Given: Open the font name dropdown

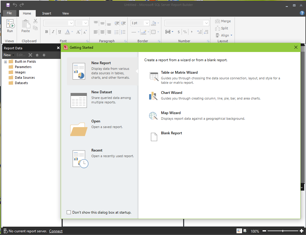Looking at the screenshot, I should (x=71, y=23).
